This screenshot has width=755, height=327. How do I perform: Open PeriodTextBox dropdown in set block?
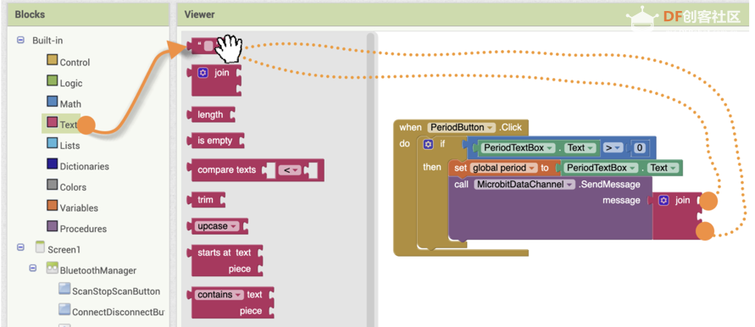tap(601, 168)
